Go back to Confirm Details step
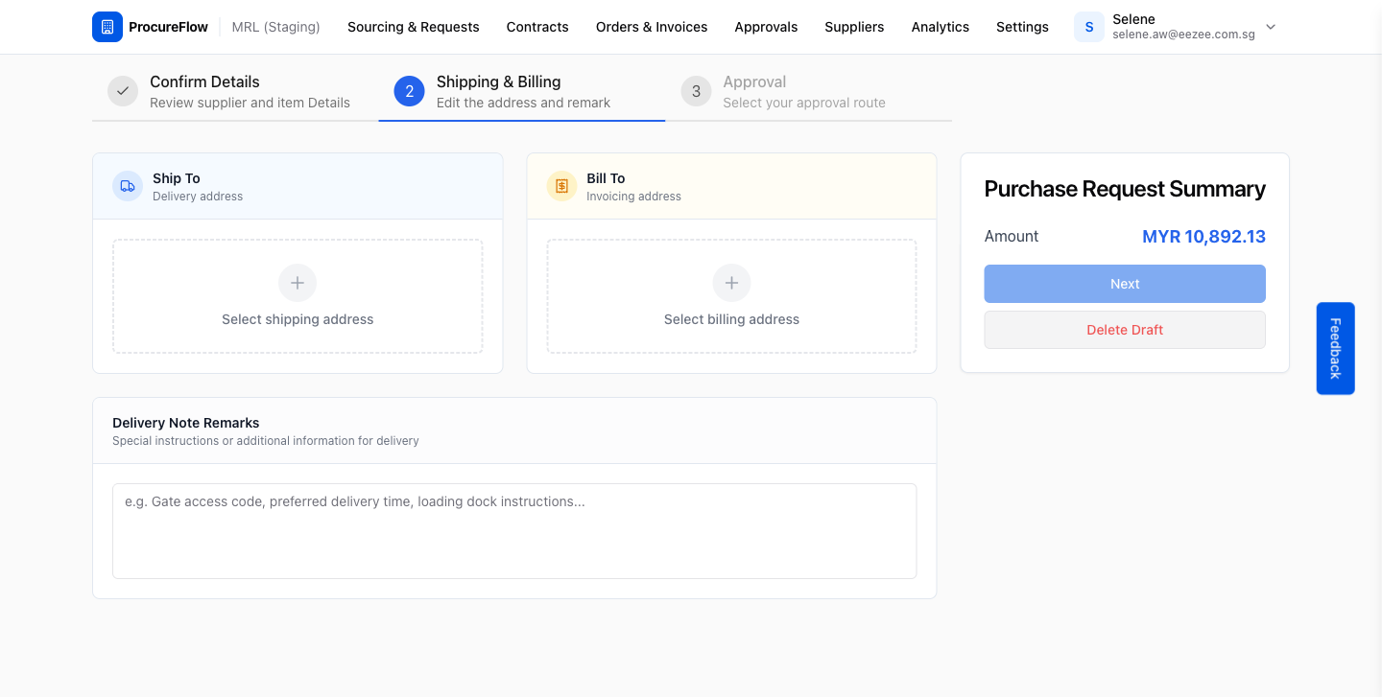1382x697 pixels. click(x=235, y=92)
